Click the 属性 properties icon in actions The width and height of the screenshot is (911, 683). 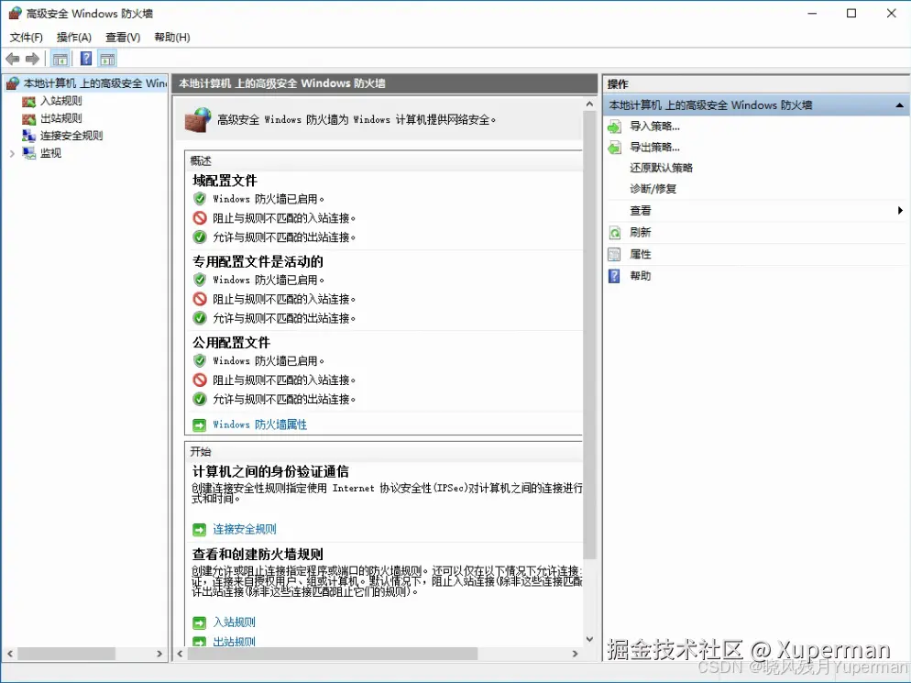click(614, 255)
